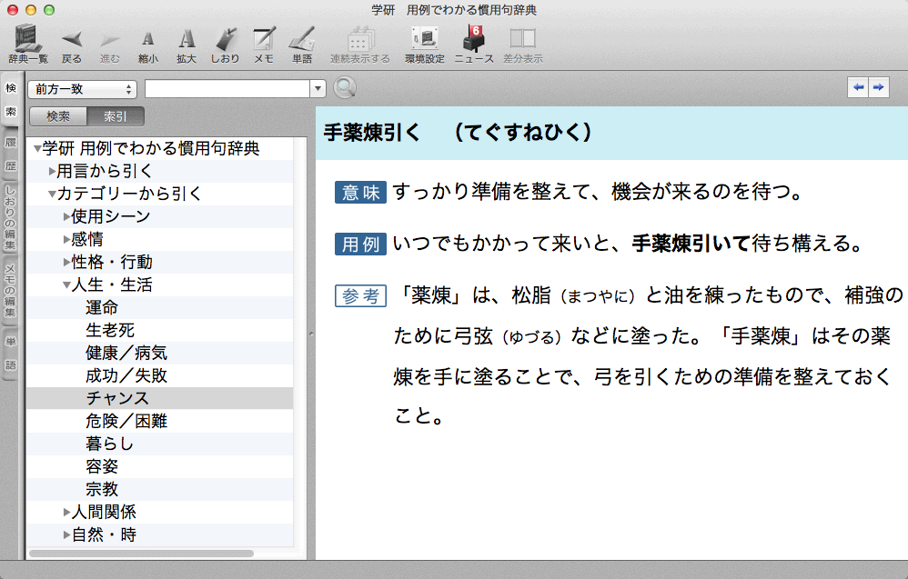This screenshot has width=908, height=579.
Task: Click the 用例 label badge
Action: click(x=360, y=245)
